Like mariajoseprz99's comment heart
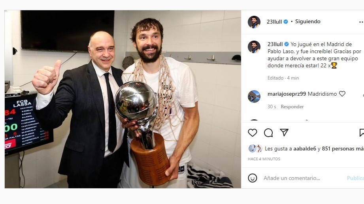 [342, 94]
